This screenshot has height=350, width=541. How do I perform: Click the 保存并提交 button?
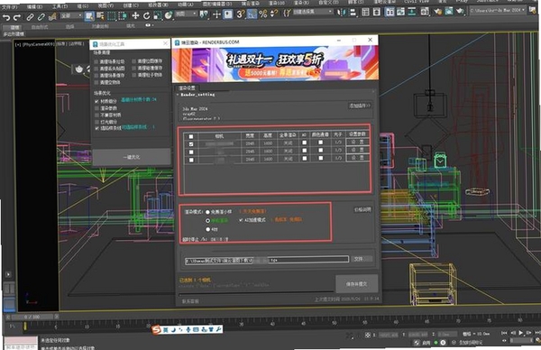click(x=357, y=284)
